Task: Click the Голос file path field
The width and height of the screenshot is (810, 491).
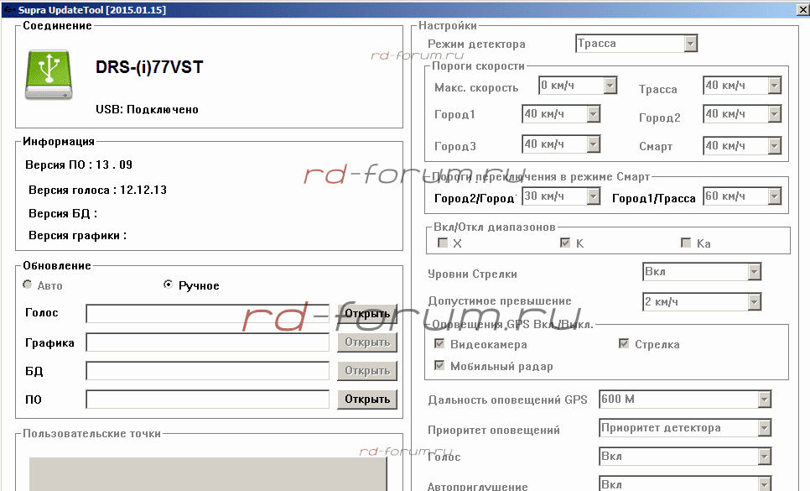Action: click(207, 314)
